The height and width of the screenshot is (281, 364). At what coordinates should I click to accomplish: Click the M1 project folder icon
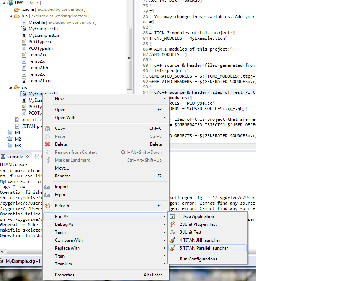click(10, 133)
